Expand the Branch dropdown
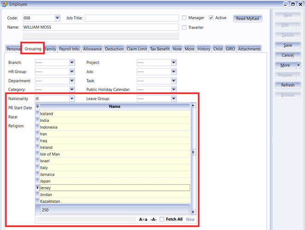Viewport: 305px width, 230px height. point(72,62)
